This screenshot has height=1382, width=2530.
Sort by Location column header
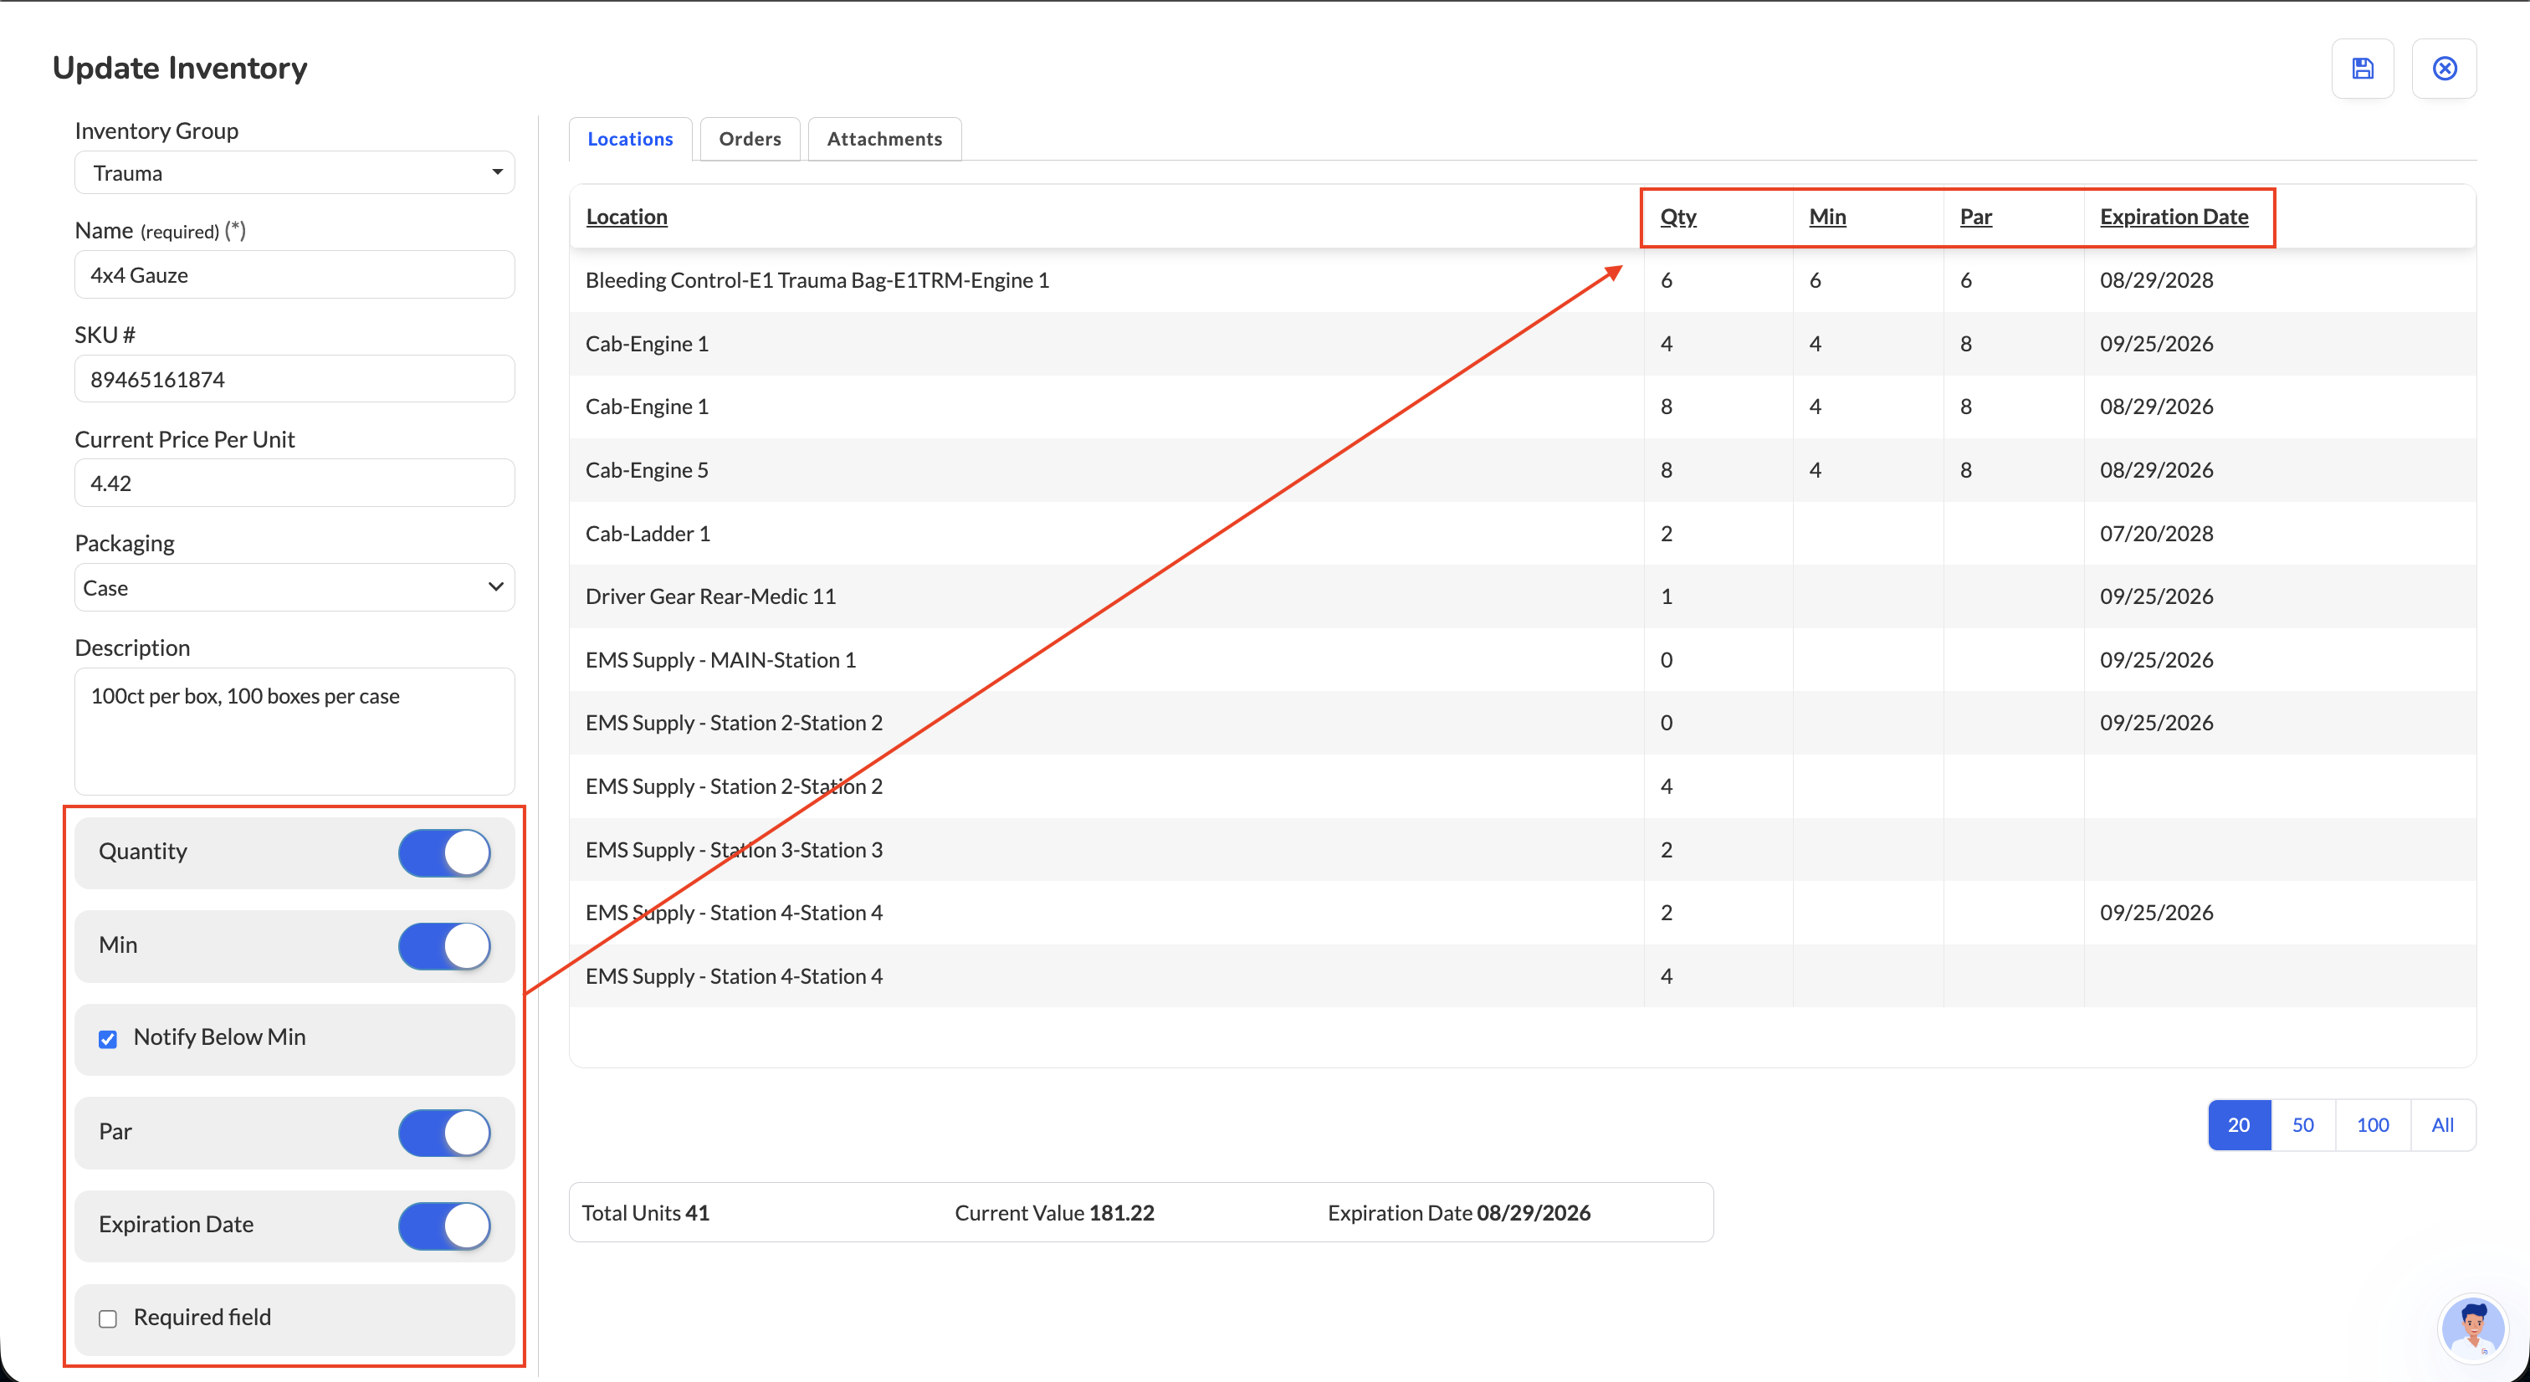(627, 216)
